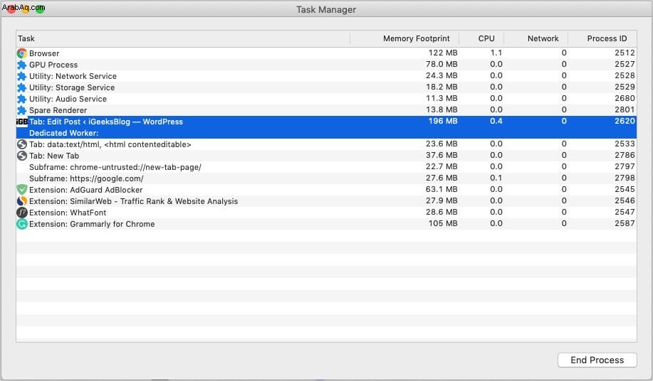Select the GPU Process row
Screen dimensions: 653x381
pyautogui.click(x=326, y=65)
